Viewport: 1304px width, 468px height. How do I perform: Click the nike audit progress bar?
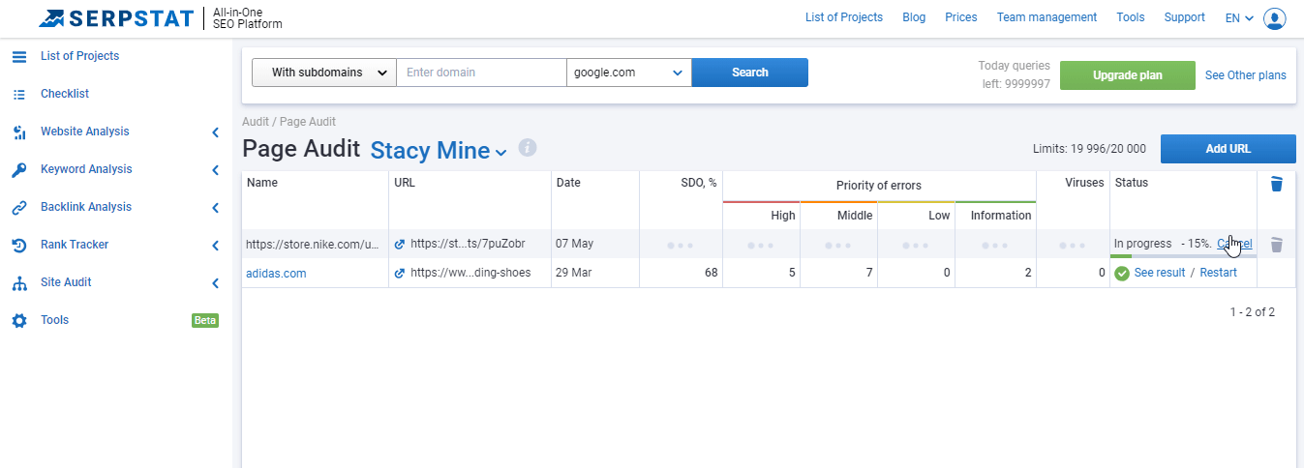pyautogui.click(x=1183, y=255)
